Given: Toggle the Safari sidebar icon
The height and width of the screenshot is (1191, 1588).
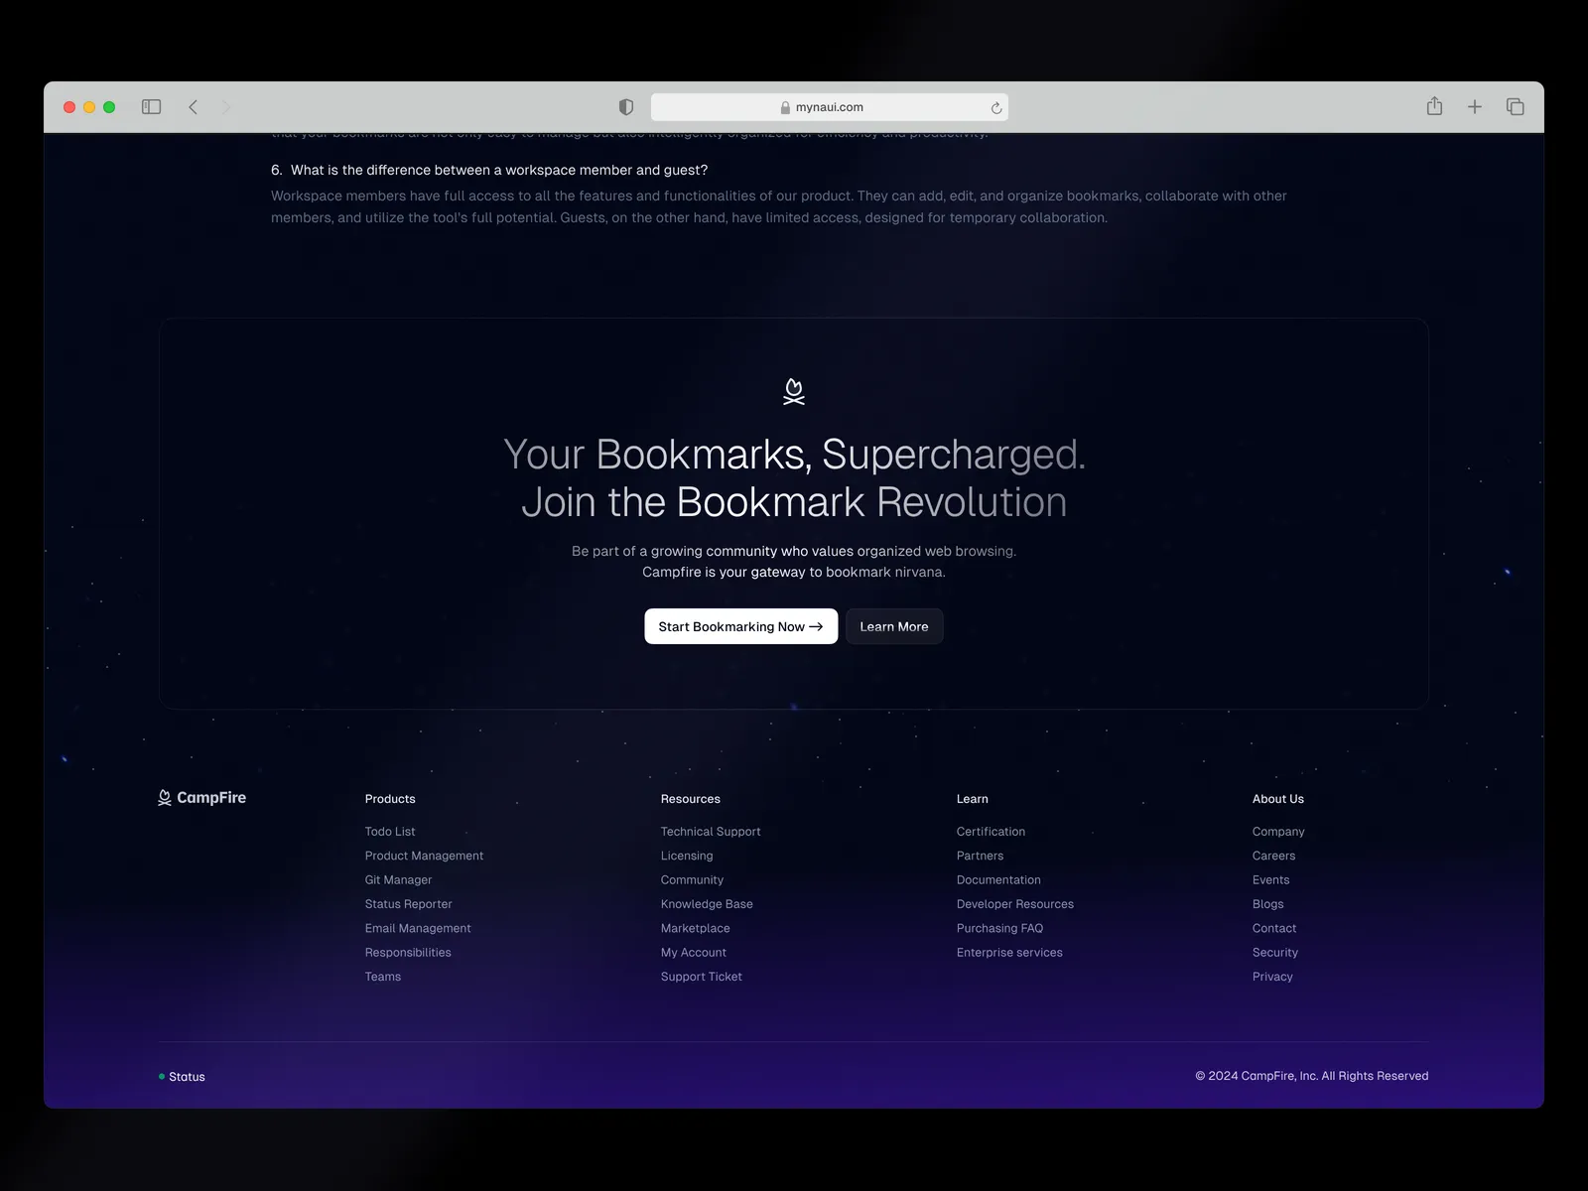Looking at the screenshot, I should (x=151, y=107).
